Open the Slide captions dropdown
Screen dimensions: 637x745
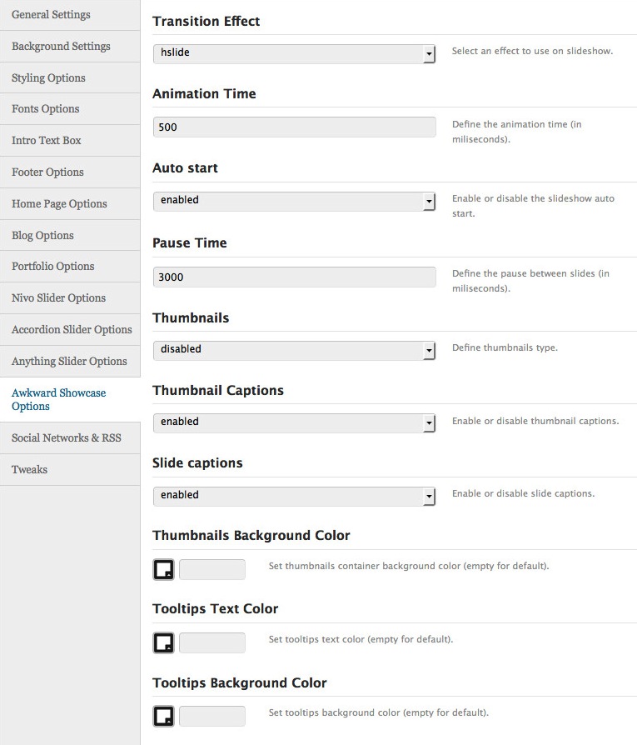[294, 496]
